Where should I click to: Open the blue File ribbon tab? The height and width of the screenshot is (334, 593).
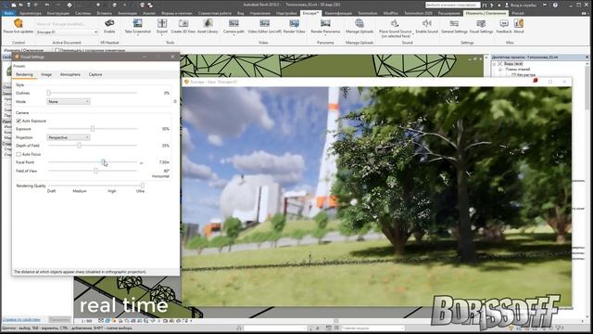click(x=8, y=13)
